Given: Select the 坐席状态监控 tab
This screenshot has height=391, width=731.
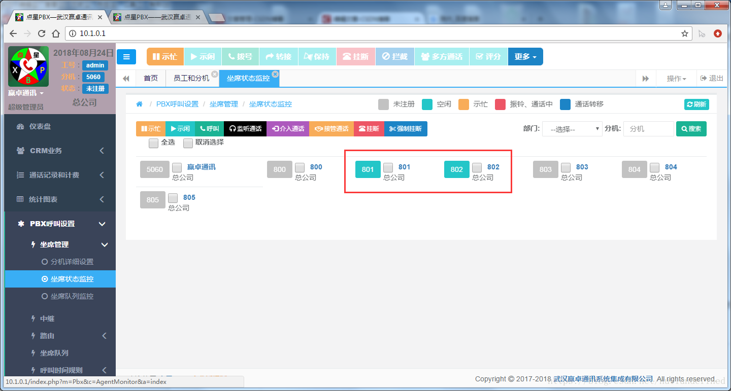Looking at the screenshot, I should 248,79.
